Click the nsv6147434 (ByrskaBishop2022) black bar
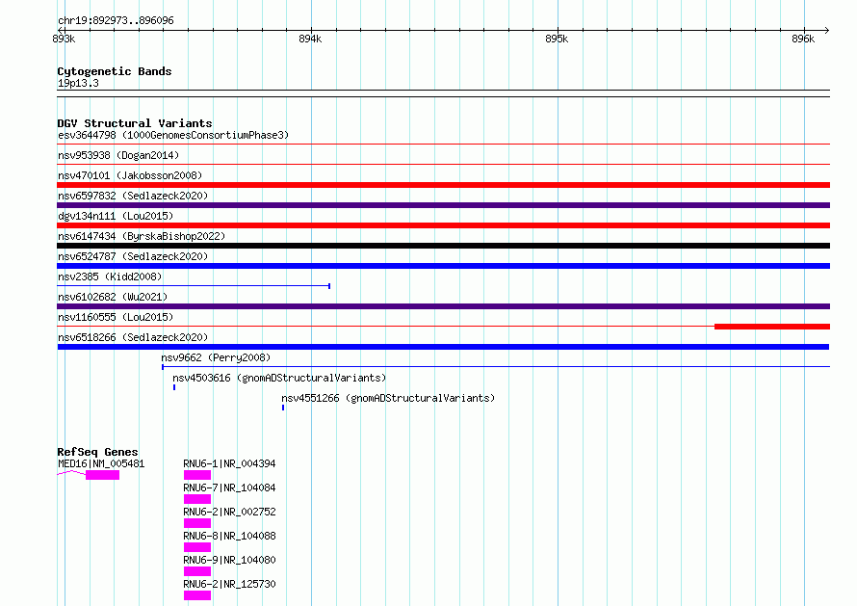This screenshot has height=606, width=857. pyautogui.click(x=443, y=246)
